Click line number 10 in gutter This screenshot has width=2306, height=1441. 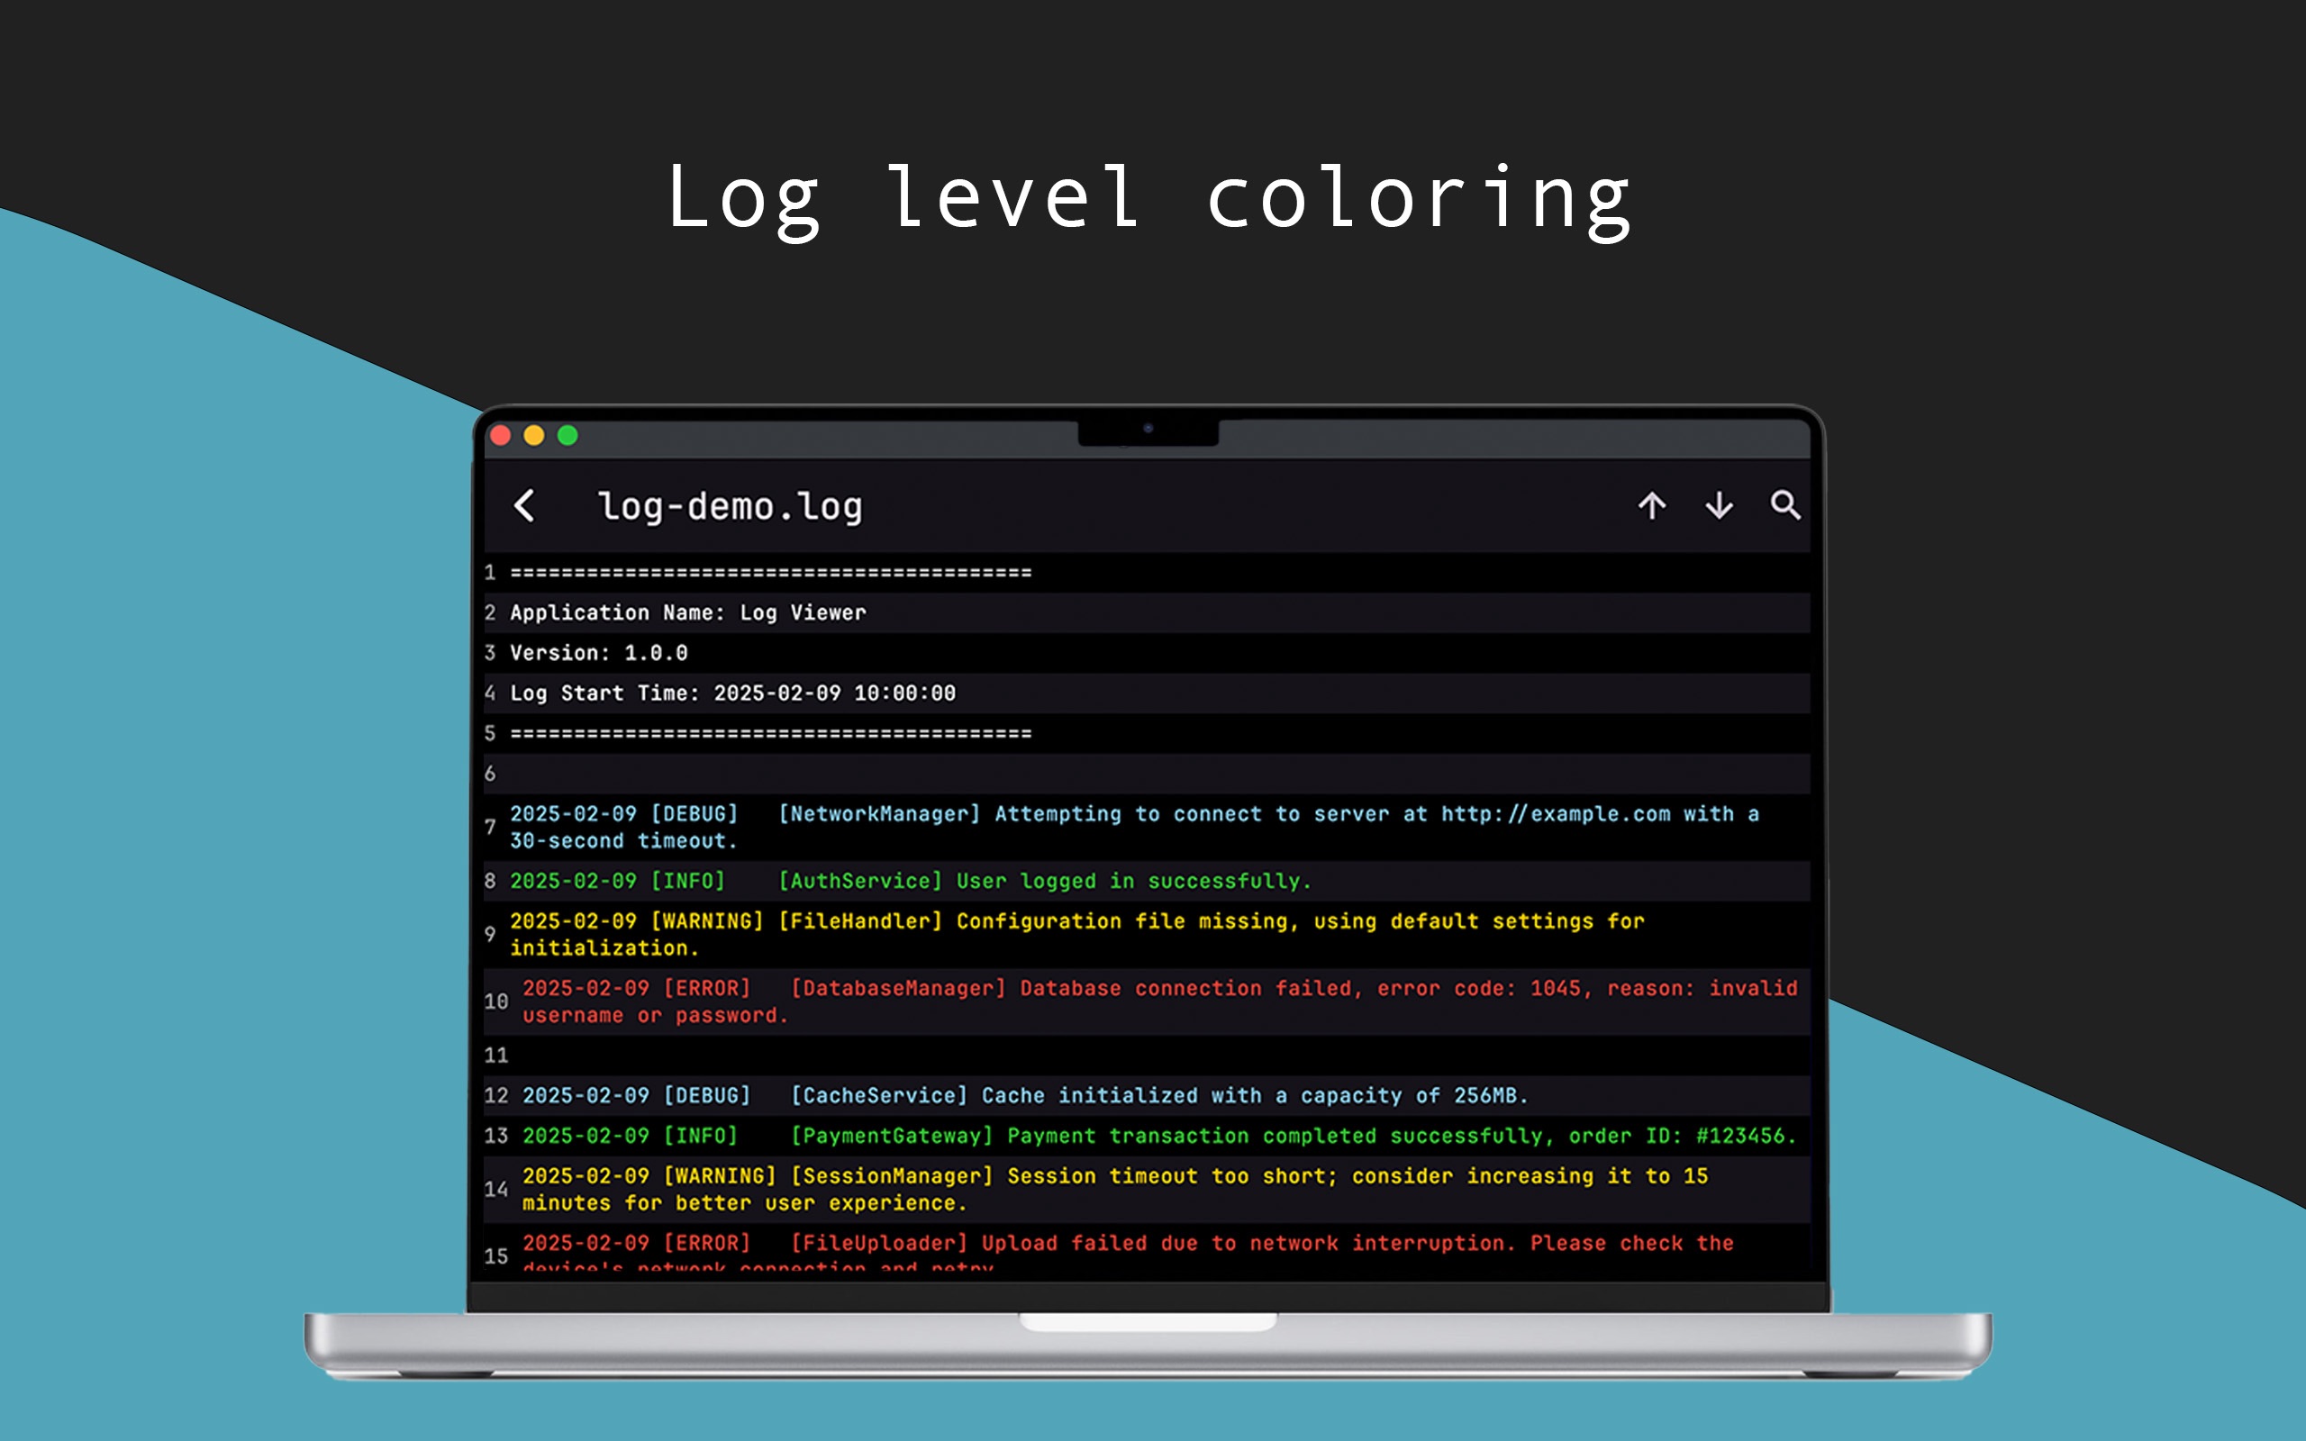496,1001
